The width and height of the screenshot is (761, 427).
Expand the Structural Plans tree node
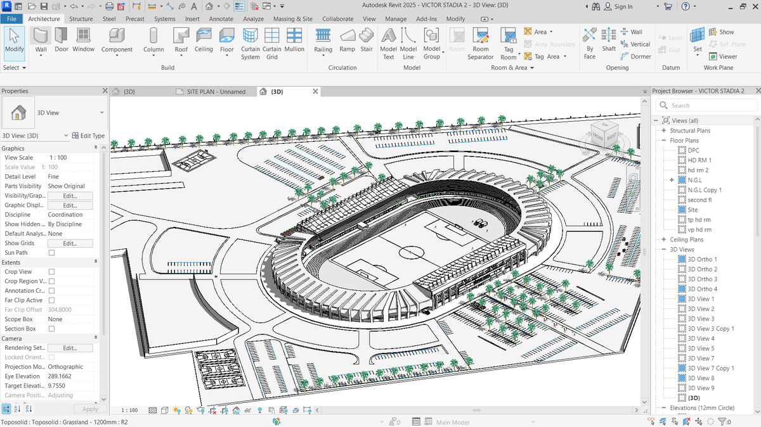pyautogui.click(x=664, y=131)
